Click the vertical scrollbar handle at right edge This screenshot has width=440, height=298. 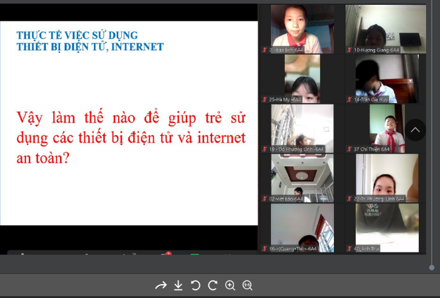pyautogui.click(x=432, y=267)
